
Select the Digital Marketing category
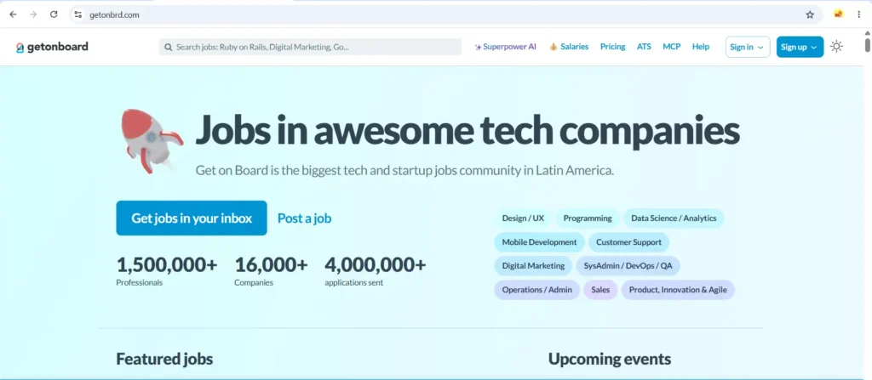[533, 266]
